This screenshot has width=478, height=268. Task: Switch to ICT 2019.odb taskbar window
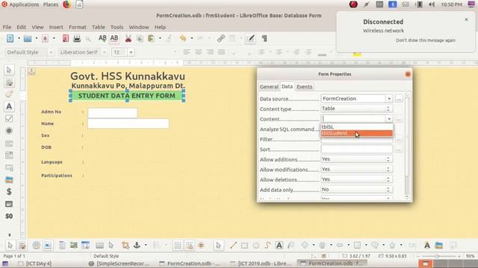261,264
